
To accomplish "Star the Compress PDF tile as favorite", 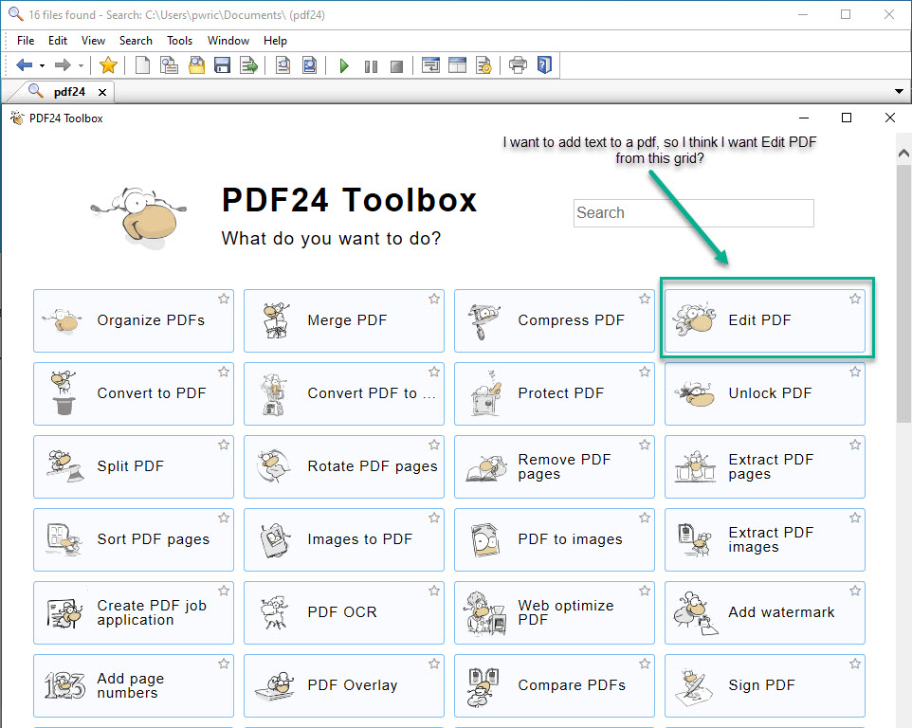I will click(x=645, y=299).
